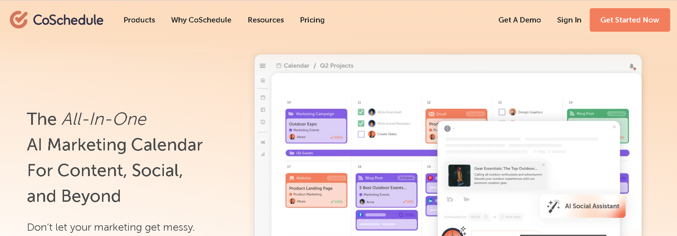The width and height of the screenshot is (677, 236).
Task: Click the Website laptop icon
Action: [292, 178]
